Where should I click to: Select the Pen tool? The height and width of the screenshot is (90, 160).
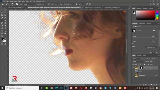(5, 28)
